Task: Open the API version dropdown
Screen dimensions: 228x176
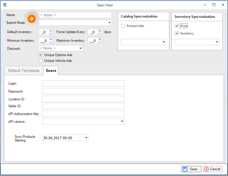Action: 122,121
